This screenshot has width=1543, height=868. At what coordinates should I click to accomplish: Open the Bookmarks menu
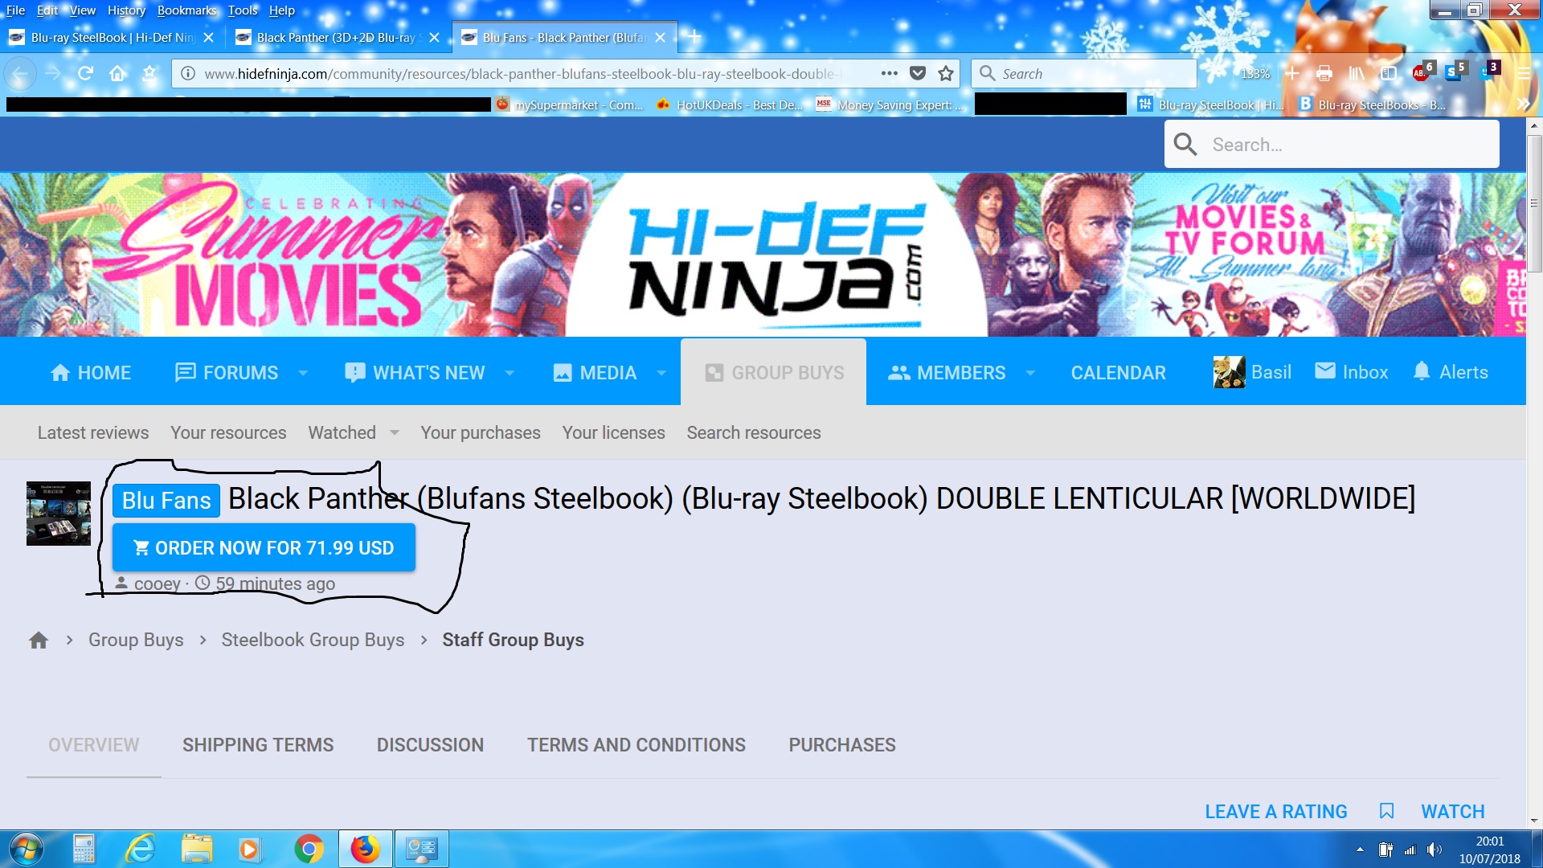(186, 10)
